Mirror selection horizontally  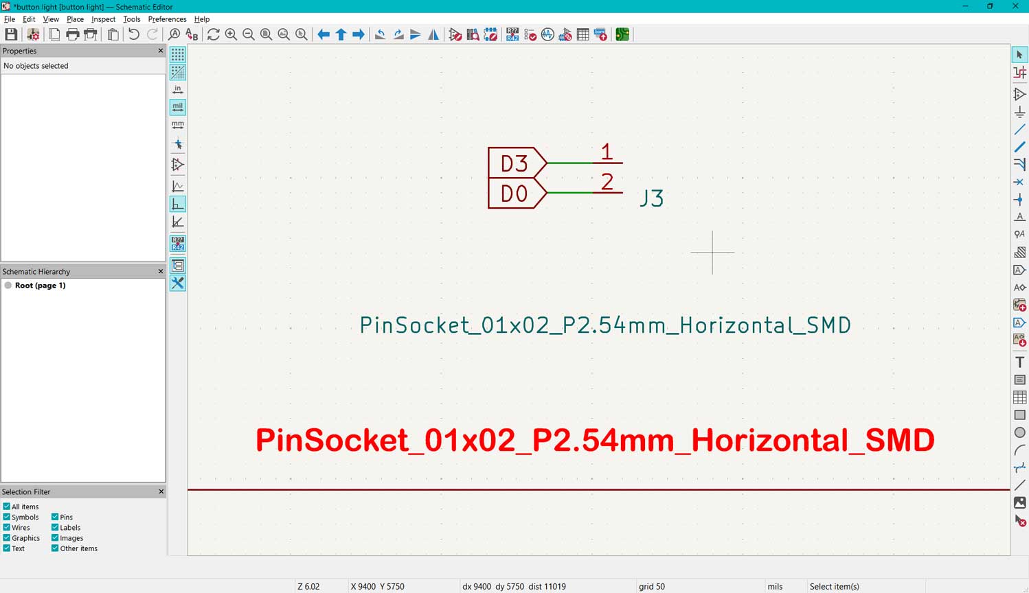[x=433, y=34]
